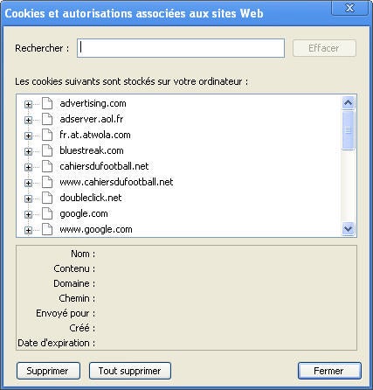Expand the www.google.com cookie entry
Viewport: 373px width, 390px height.
tap(28, 230)
